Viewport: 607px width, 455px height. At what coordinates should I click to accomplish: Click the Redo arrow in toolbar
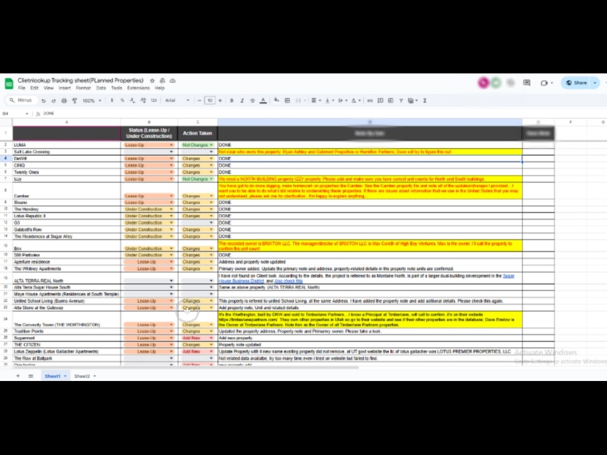click(53, 101)
